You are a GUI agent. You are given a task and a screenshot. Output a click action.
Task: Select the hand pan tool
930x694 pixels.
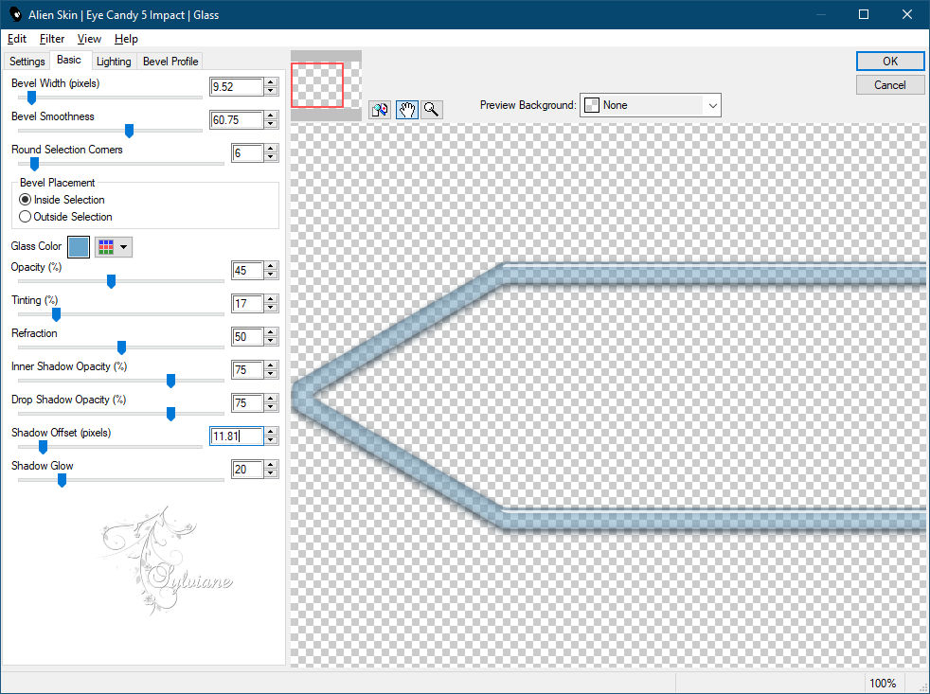(407, 110)
